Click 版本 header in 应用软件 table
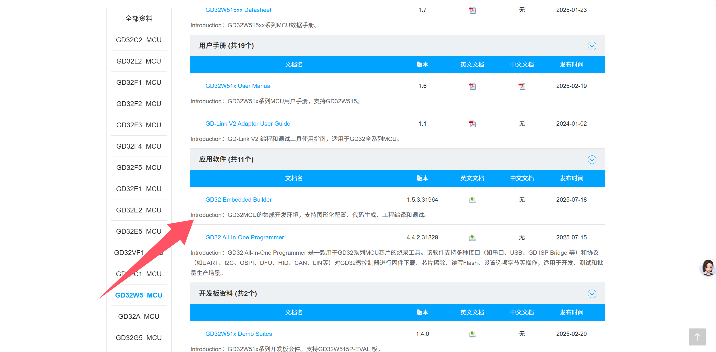This screenshot has width=716, height=352. (422, 178)
